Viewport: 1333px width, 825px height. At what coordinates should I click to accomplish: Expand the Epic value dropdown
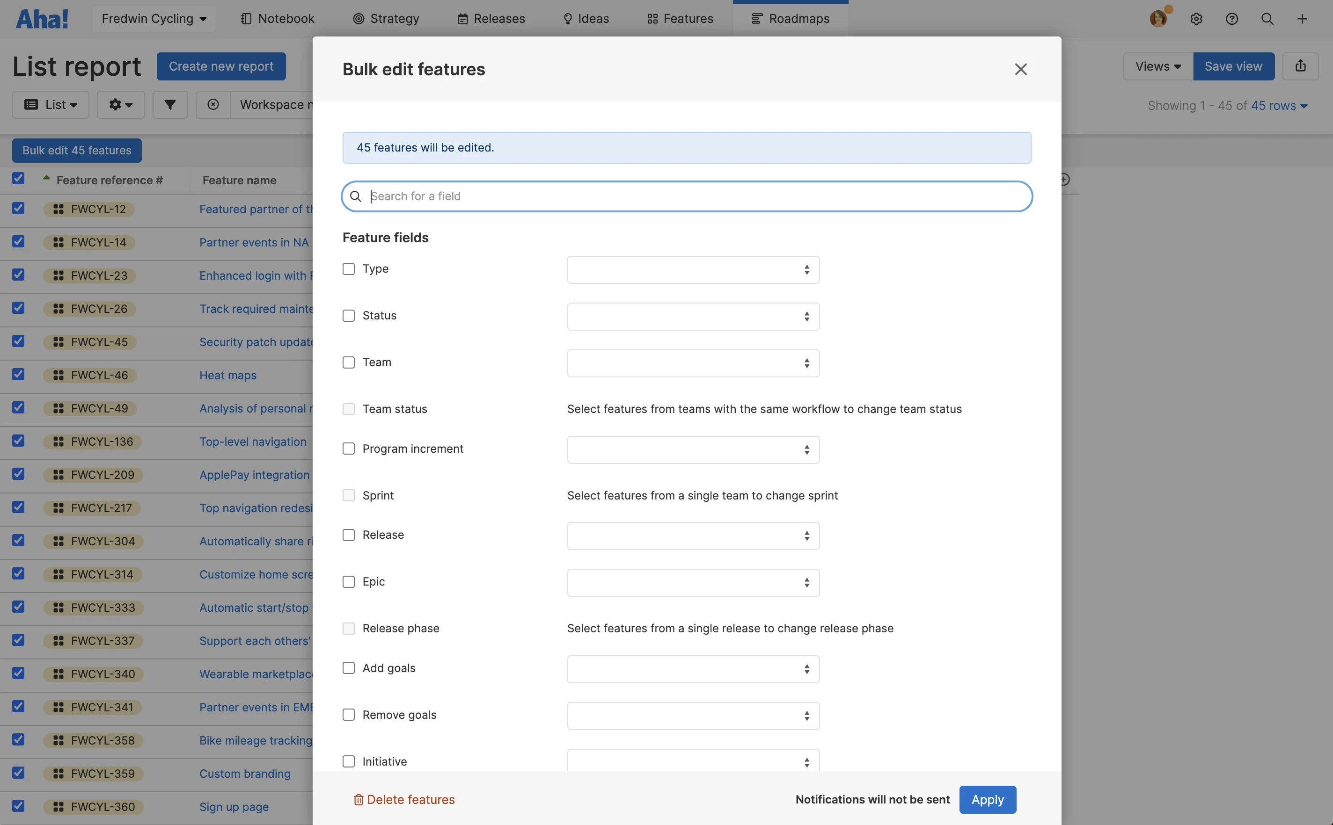692,582
